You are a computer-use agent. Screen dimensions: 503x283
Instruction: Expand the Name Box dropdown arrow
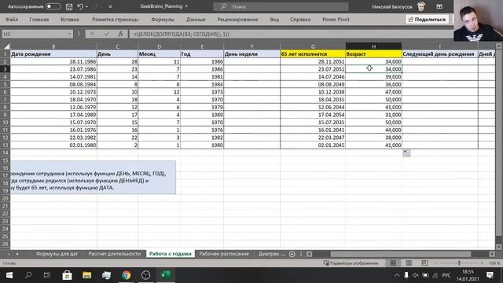click(x=70, y=34)
